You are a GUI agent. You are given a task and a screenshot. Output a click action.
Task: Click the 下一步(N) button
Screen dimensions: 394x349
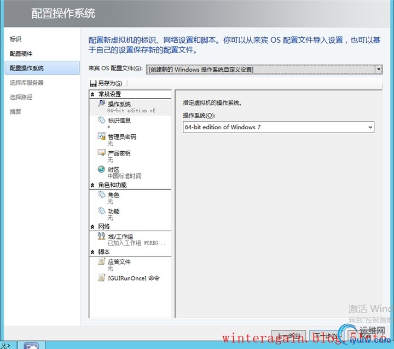point(327,336)
